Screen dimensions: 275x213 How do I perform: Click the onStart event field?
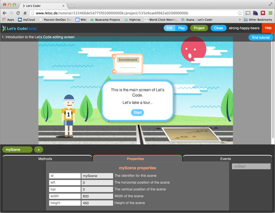[x=251, y=166]
